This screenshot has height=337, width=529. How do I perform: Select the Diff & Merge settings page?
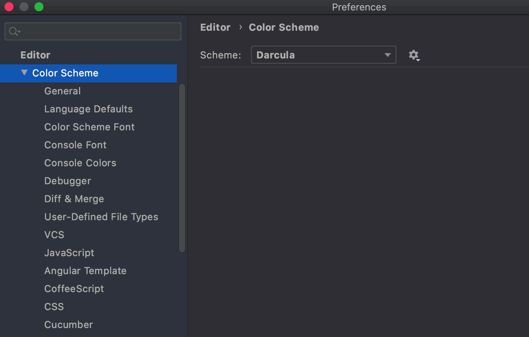pos(74,199)
